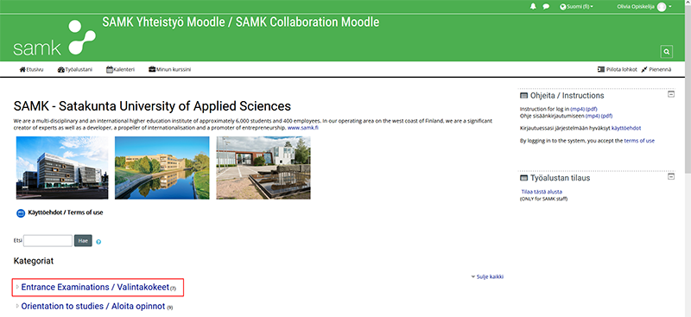
Task: Click the Hae search button
Action: (83, 241)
